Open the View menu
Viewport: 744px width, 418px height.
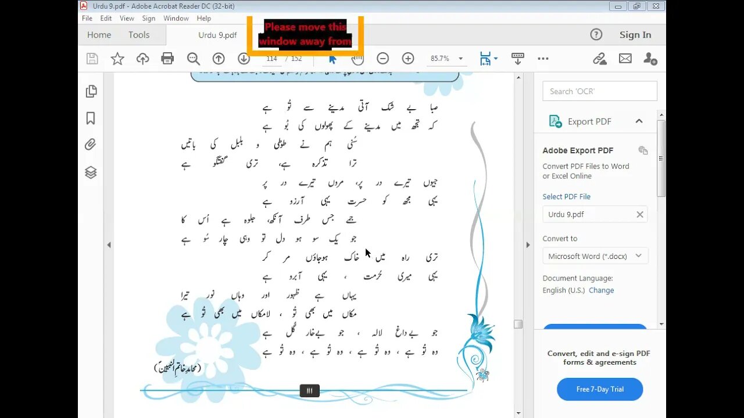click(x=127, y=19)
